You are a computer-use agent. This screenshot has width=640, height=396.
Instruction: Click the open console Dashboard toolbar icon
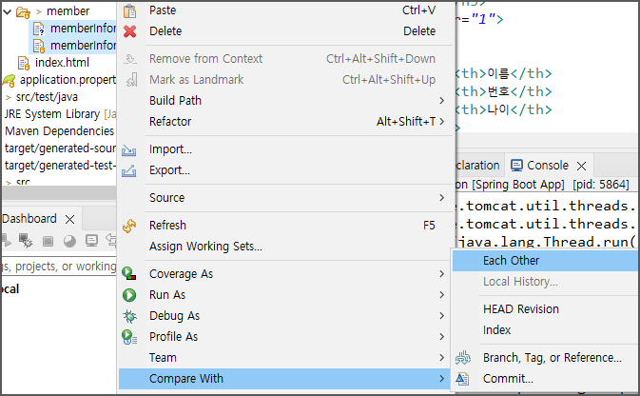click(91, 241)
